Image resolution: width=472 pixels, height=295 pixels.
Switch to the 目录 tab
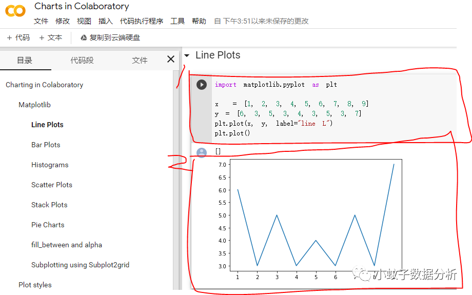click(x=25, y=60)
